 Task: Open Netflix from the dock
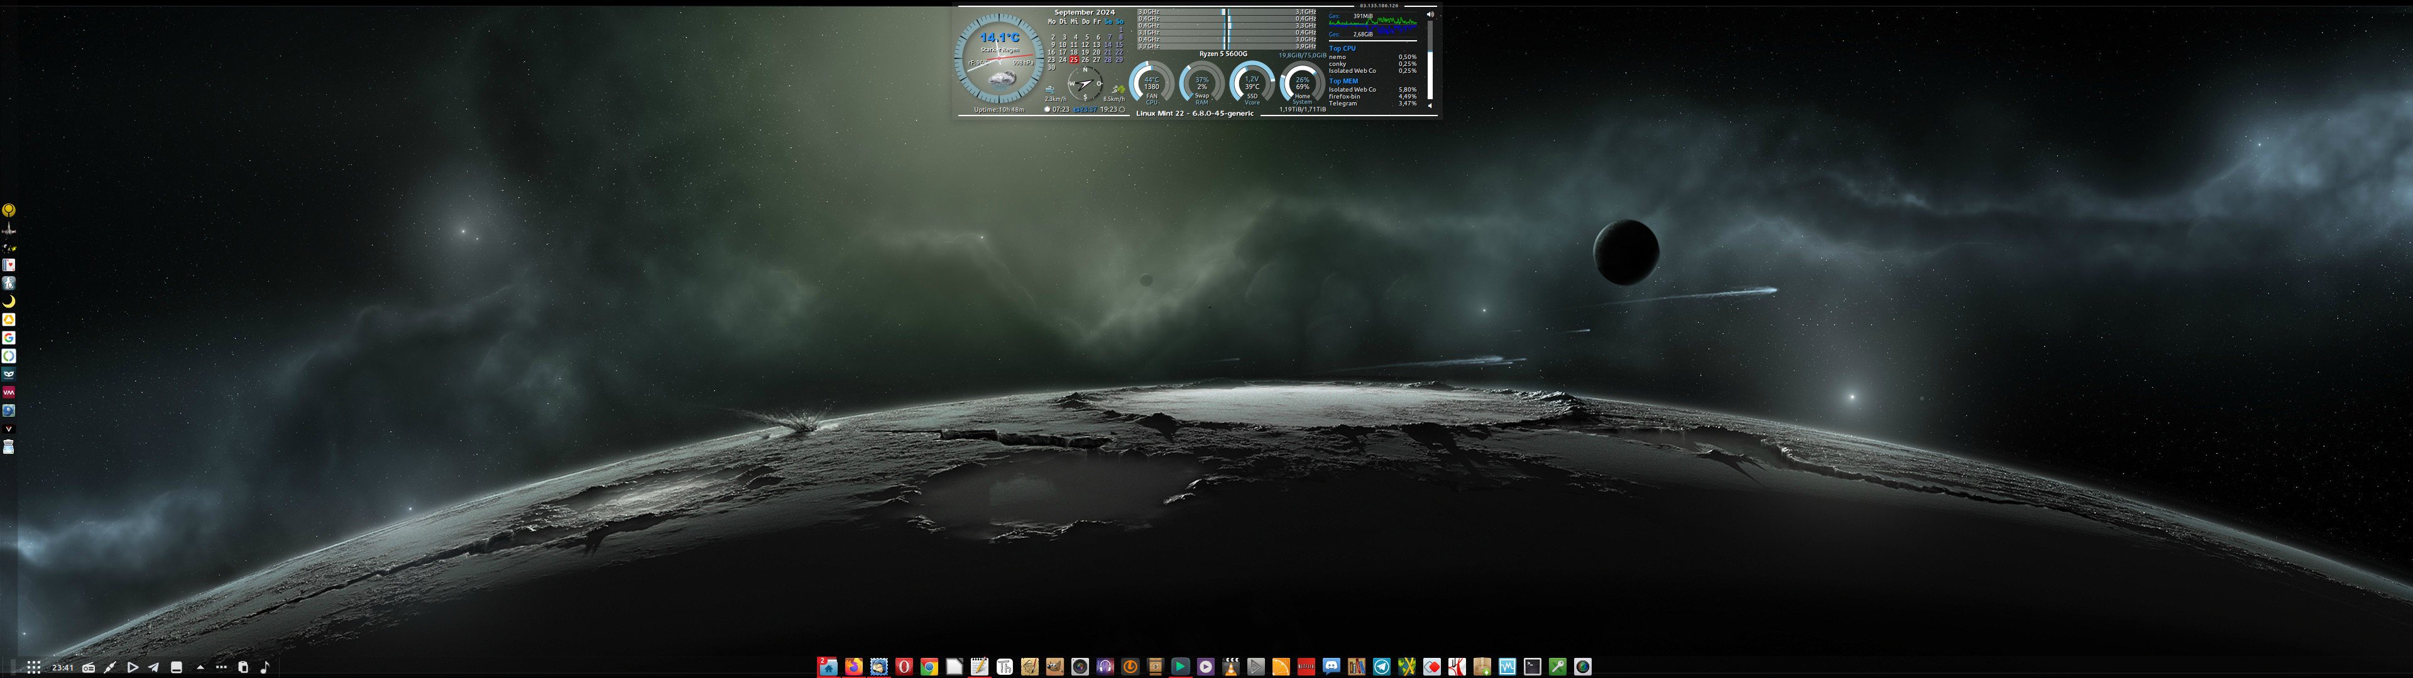[x=1307, y=667]
